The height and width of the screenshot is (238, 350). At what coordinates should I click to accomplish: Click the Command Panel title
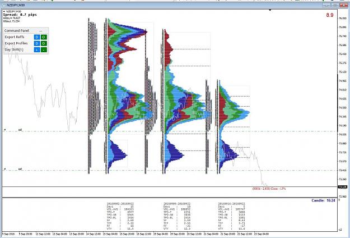(x=17, y=31)
